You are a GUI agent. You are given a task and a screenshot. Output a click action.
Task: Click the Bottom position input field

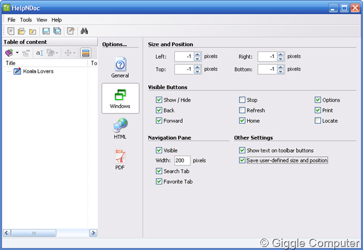[267, 69]
